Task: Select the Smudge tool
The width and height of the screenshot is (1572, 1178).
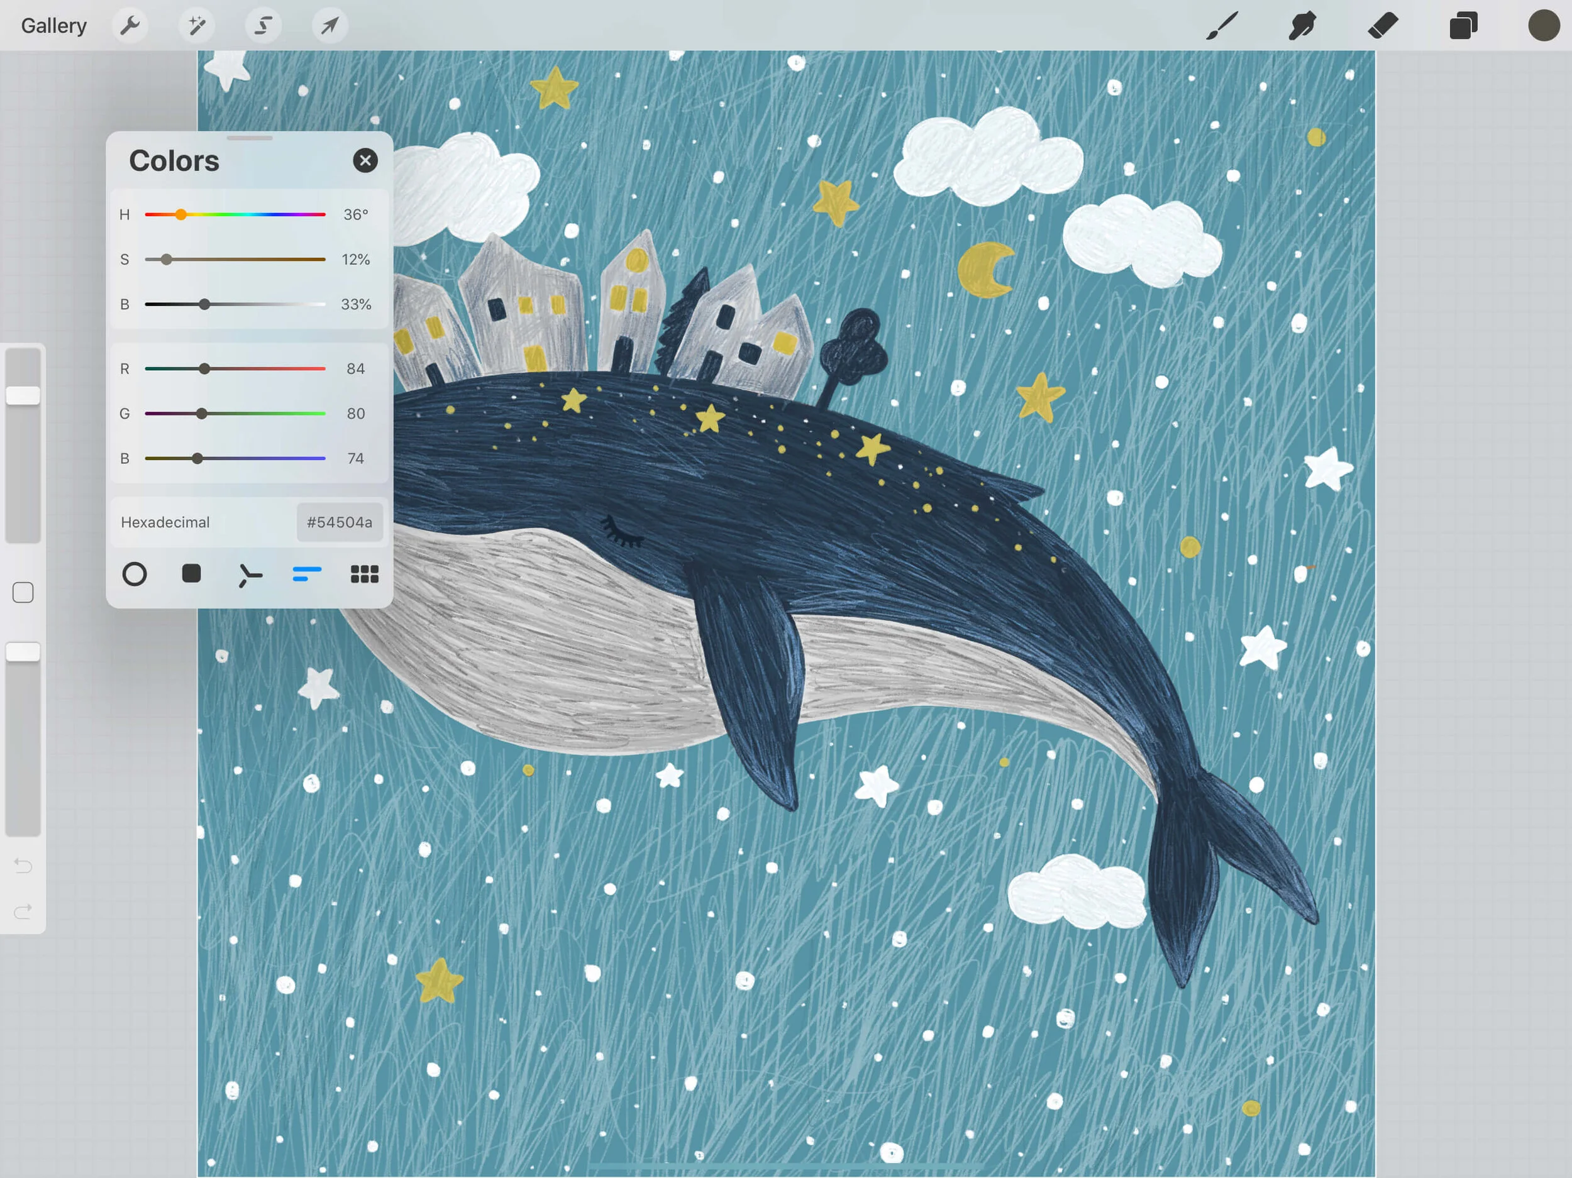Action: (1302, 26)
